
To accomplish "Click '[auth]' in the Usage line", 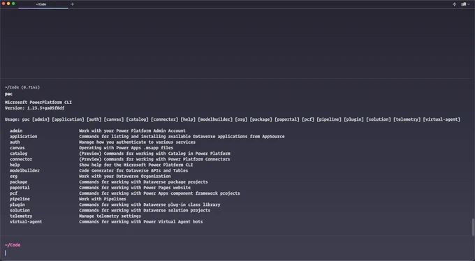I will tap(94, 119).
